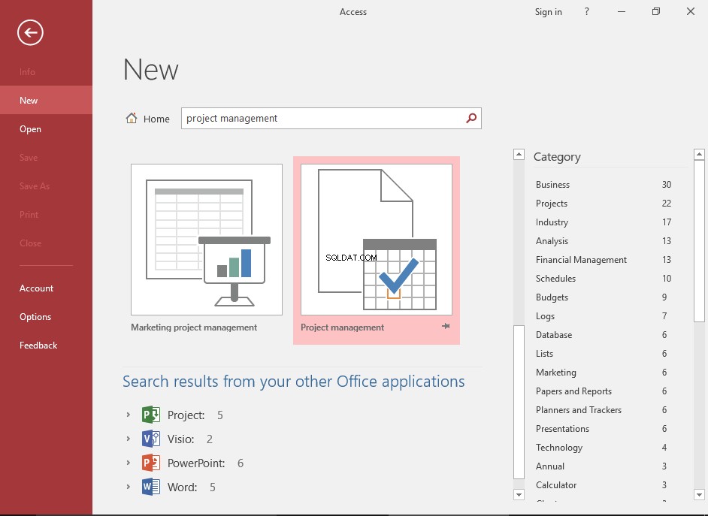Open the help question mark
Screen dimensions: 708x516
tap(586, 12)
